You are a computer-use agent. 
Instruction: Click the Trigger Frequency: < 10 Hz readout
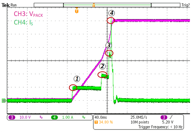[x=160, y=127]
